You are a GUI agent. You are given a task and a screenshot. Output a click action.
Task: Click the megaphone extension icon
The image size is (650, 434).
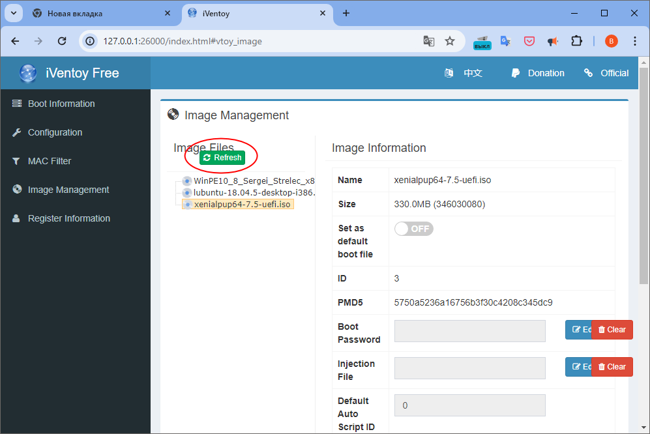click(553, 41)
